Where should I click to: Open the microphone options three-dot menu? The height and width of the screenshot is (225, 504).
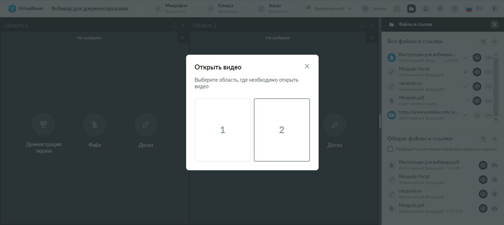(x=195, y=9)
